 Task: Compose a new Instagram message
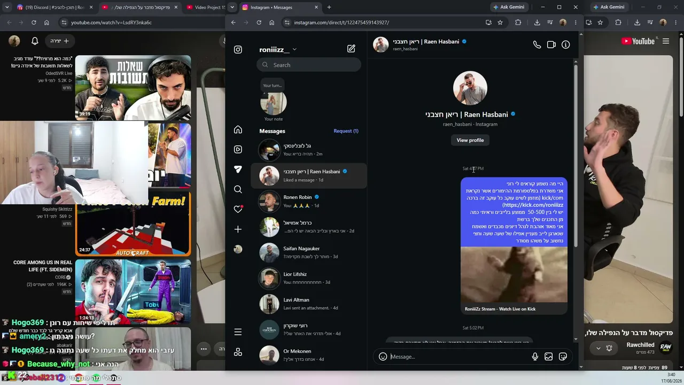tap(351, 49)
